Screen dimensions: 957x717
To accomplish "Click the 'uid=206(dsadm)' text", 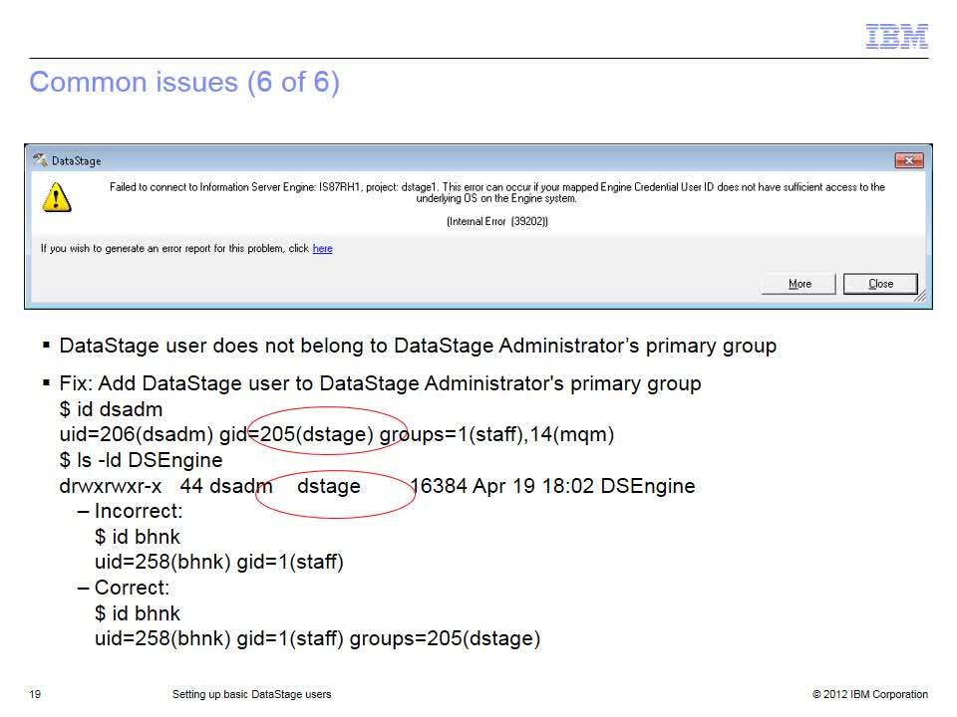I will [x=137, y=434].
